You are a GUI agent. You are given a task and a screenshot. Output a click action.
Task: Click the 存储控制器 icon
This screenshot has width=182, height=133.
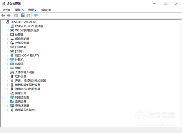pos(12,43)
